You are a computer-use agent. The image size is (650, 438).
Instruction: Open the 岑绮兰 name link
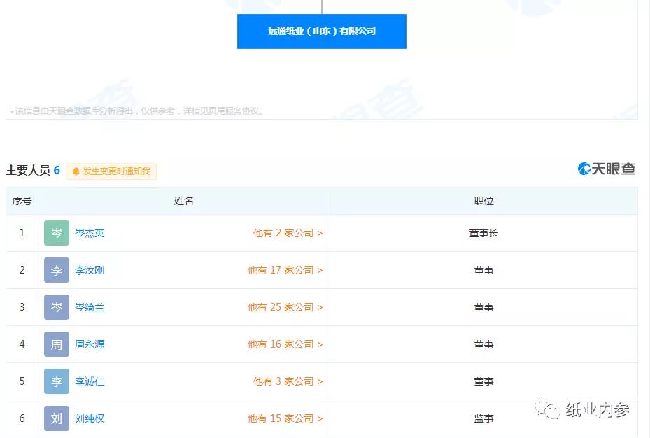click(x=90, y=307)
